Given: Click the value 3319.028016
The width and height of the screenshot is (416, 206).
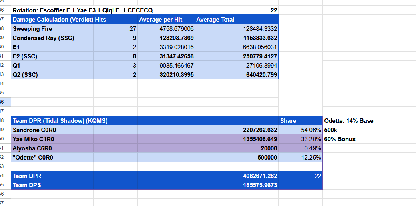Looking at the screenshot, I should (166, 47).
